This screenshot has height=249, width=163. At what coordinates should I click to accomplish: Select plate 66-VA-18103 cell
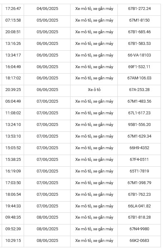139,55
